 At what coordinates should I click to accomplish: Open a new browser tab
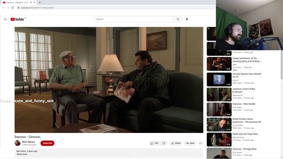coord(40,3)
